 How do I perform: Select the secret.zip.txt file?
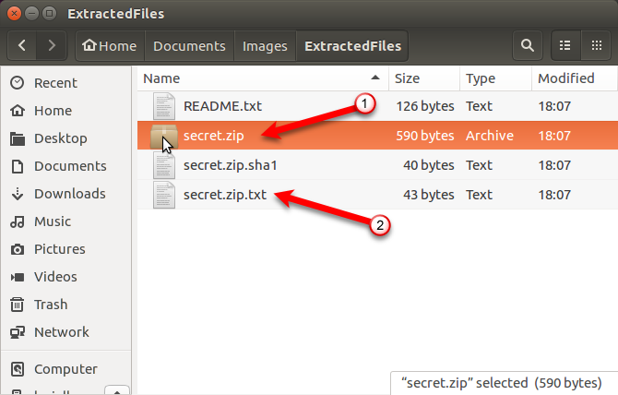click(377, 195)
